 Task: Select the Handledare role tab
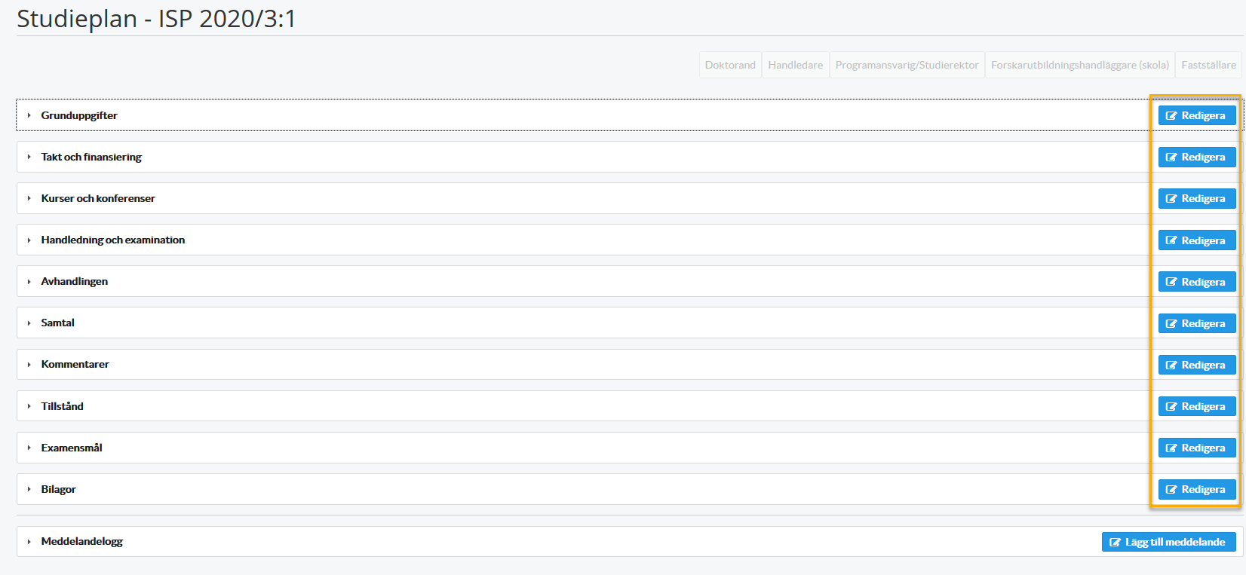click(796, 65)
